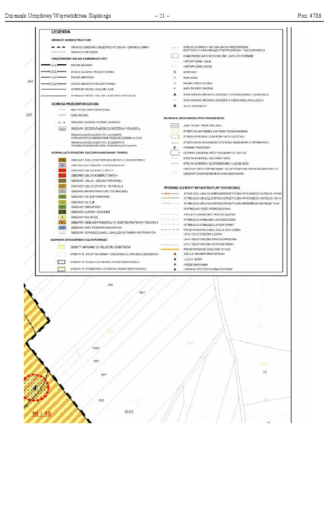Click the transformer station circle symbol
The width and height of the screenshot is (329, 507).
pyautogui.click(x=175, y=254)
